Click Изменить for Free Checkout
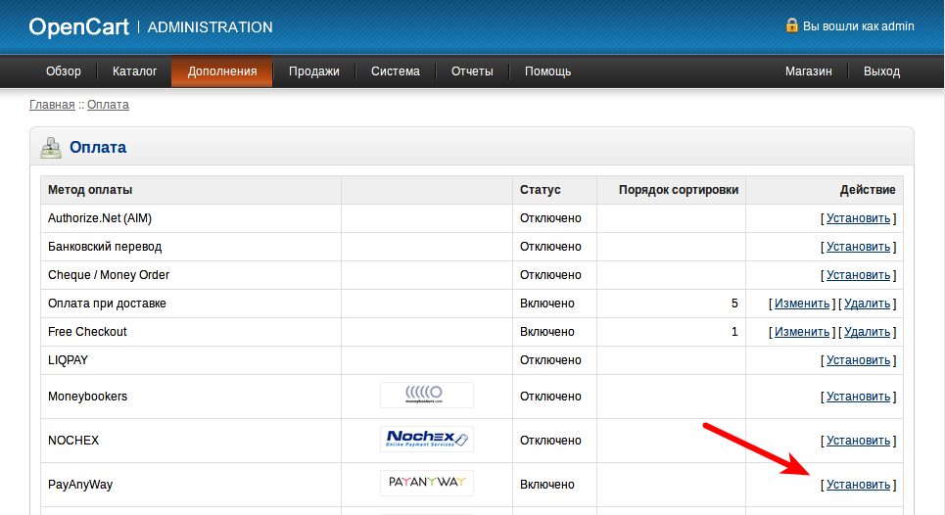The width and height of the screenshot is (945, 515). [802, 331]
